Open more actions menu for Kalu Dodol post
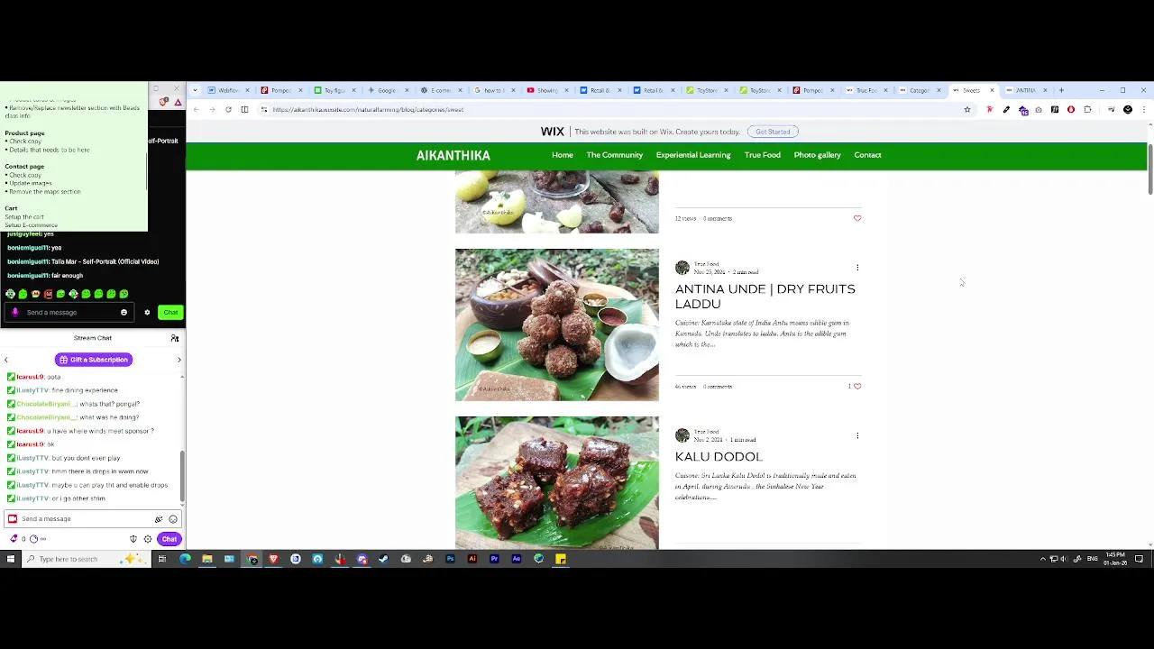 (x=857, y=435)
